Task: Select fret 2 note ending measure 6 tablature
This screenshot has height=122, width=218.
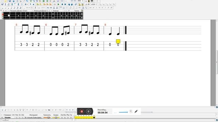Action: 68,44
